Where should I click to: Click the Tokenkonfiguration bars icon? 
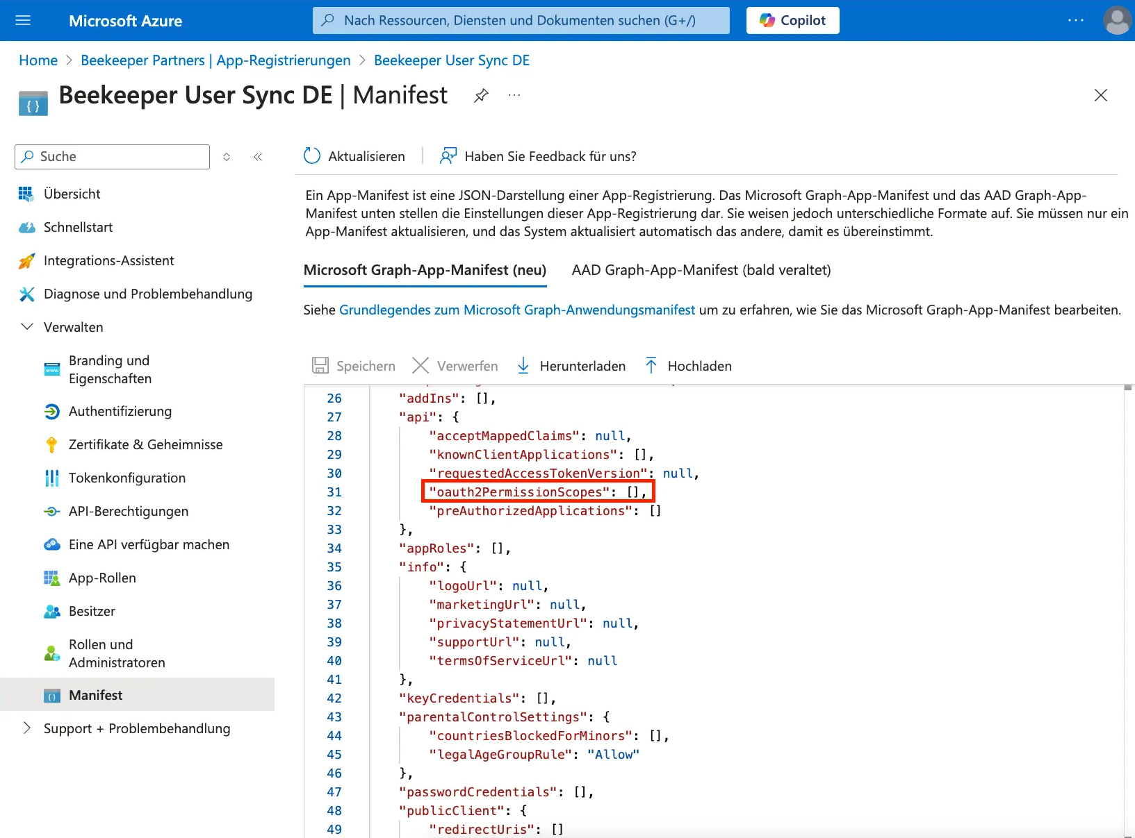(52, 478)
